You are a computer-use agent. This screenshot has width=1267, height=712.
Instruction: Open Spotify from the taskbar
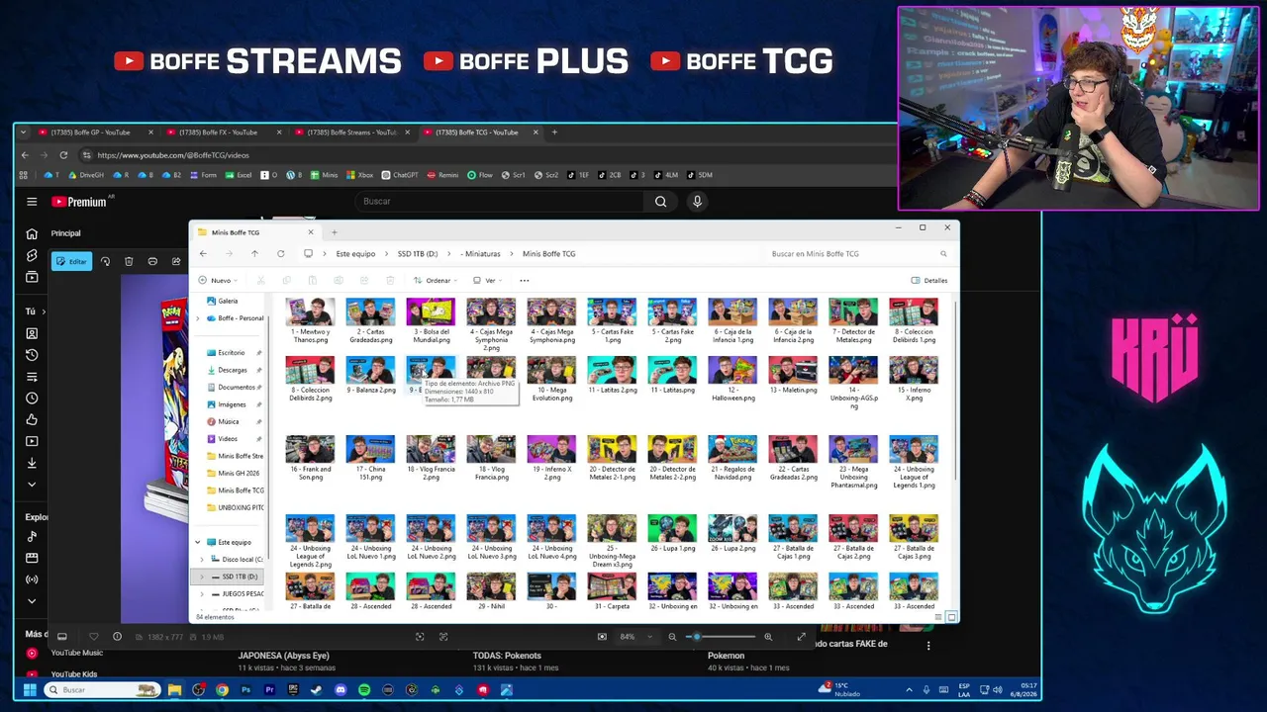tap(364, 690)
